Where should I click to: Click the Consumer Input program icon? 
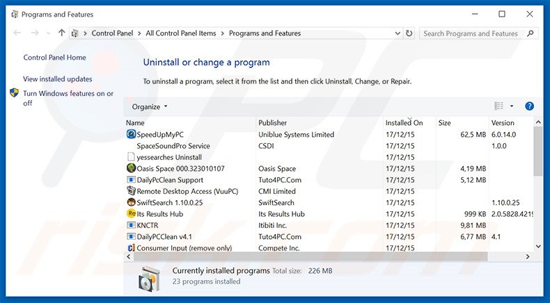131,247
